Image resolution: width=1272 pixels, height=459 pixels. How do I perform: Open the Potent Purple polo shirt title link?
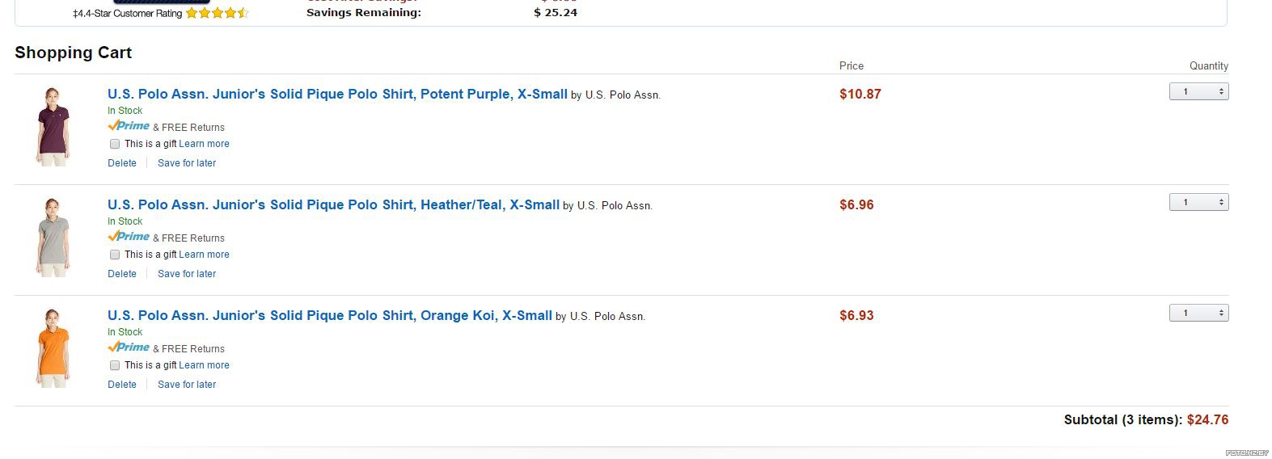pyautogui.click(x=337, y=94)
